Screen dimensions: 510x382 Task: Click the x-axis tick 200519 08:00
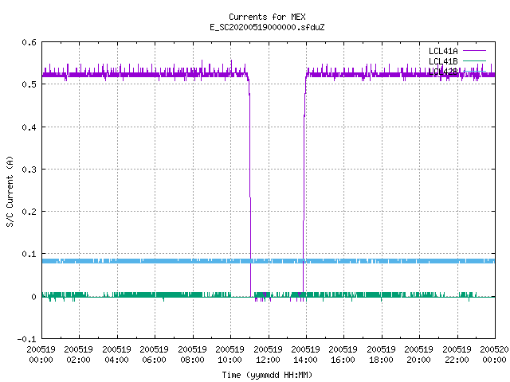(192, 355)
